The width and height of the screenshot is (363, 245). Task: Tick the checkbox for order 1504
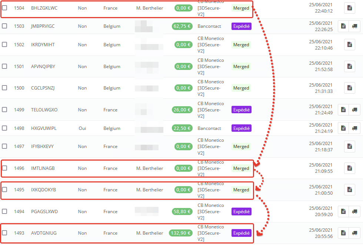coord(4,8)
